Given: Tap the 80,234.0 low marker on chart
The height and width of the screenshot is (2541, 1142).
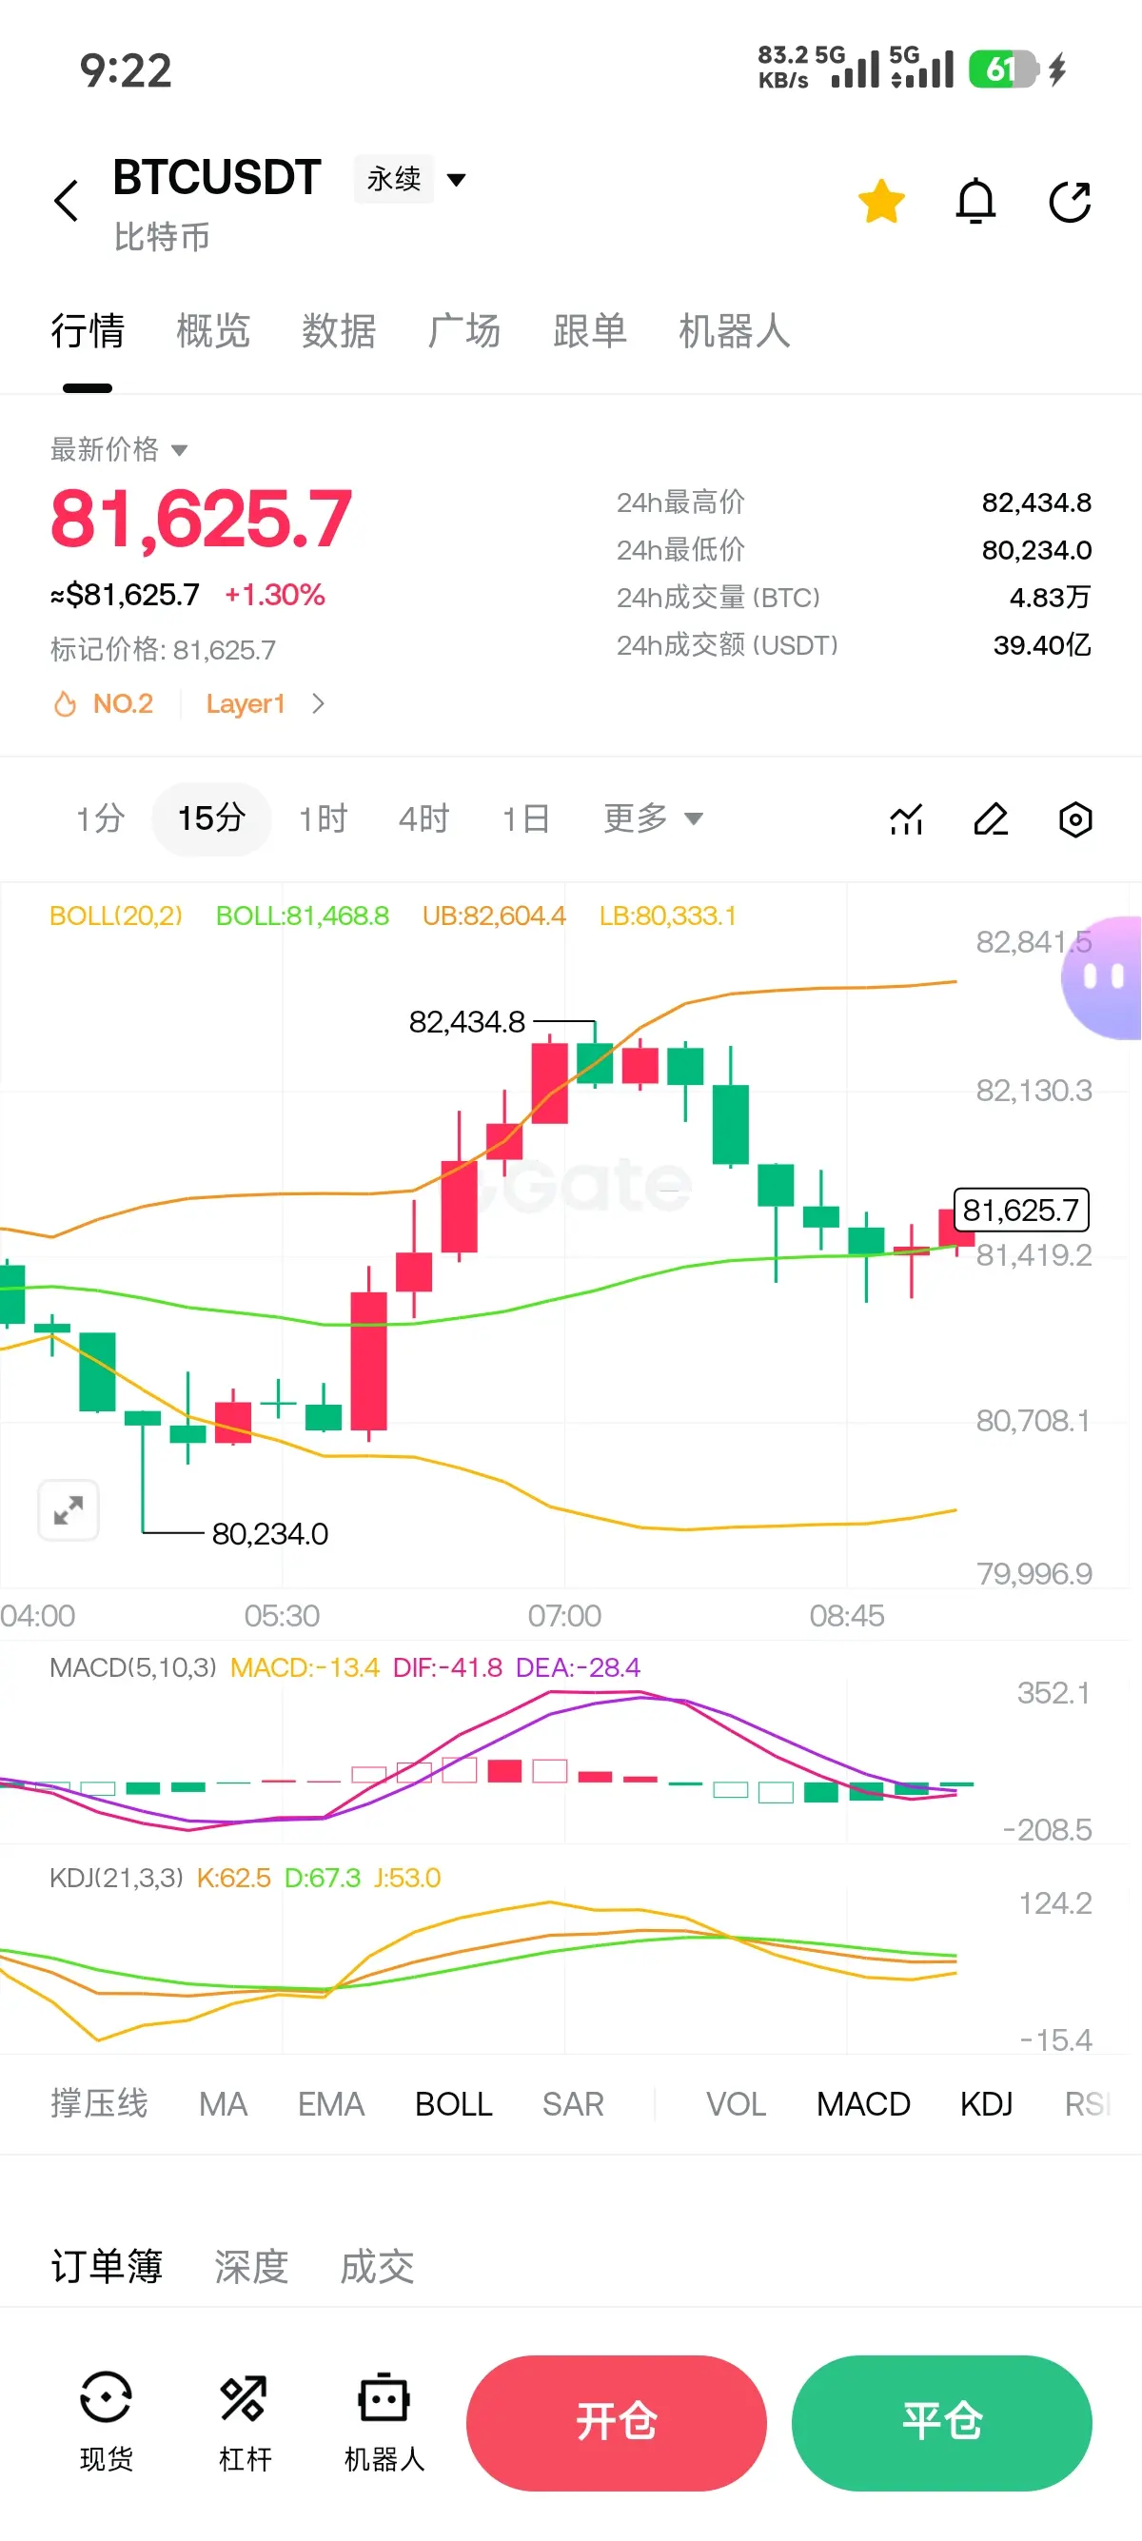Looking at the screenshot, I should click(x=270, y=1534).
